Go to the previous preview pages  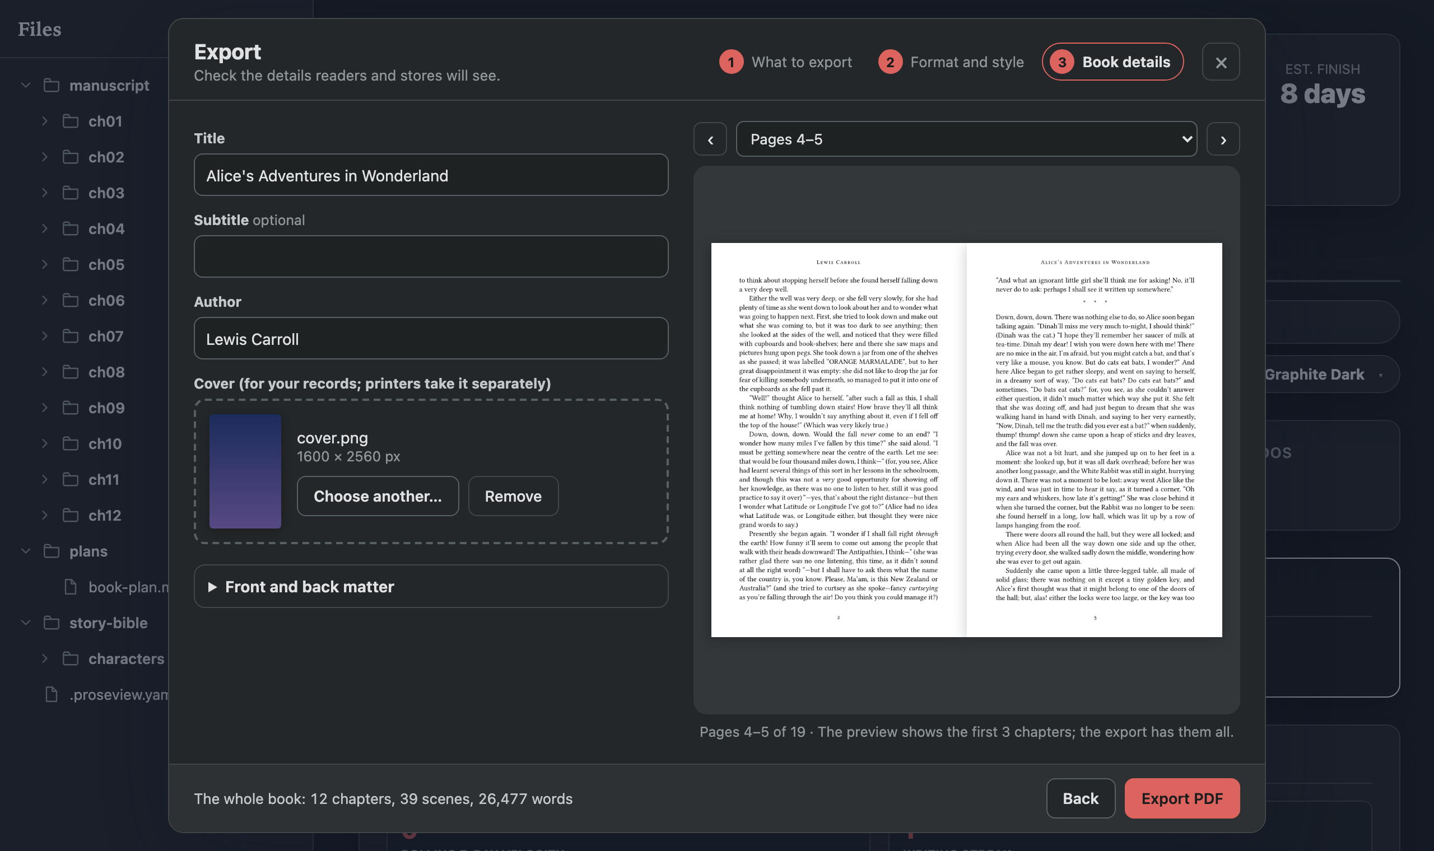710,139
